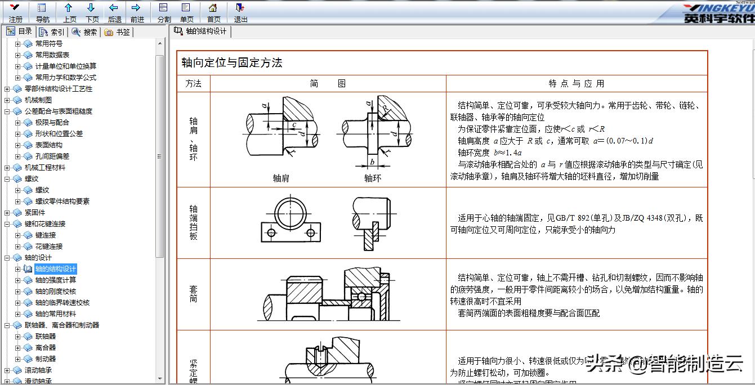Screen dimensions: 755x385
Task: Select the highlighted 轴的结构设计 item
Action: click(x=56, y=268)
